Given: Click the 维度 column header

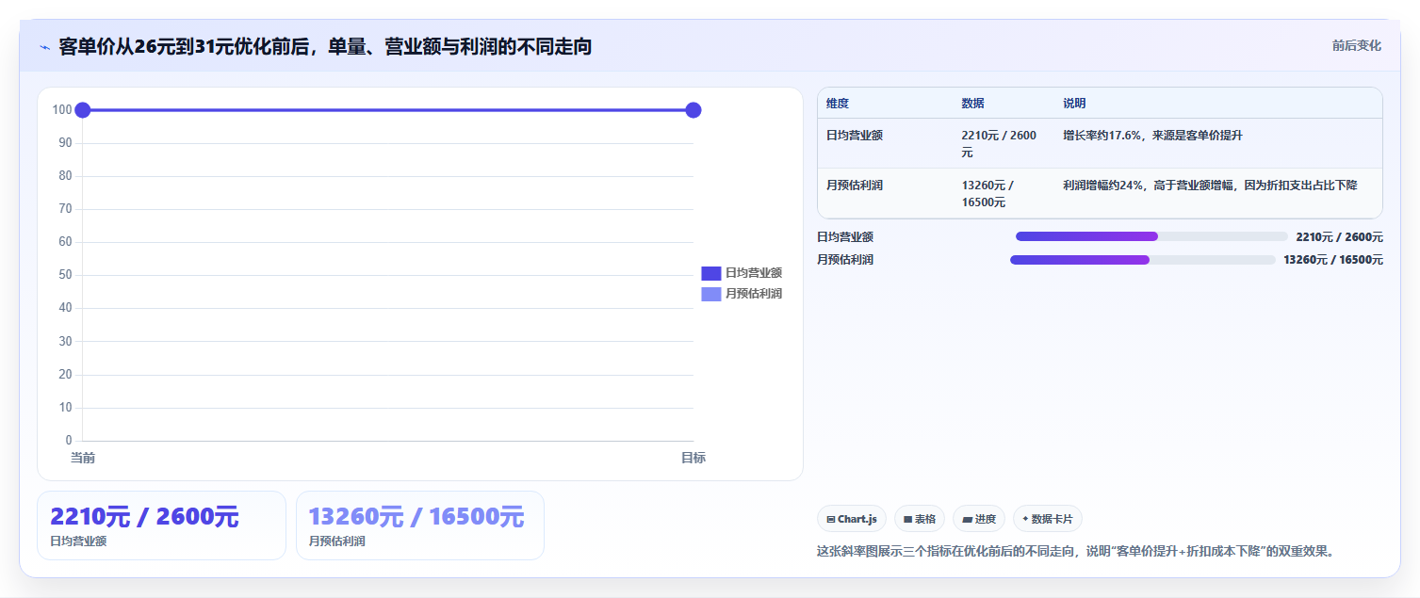Looking at the screenshot, I should pos(838,104).
